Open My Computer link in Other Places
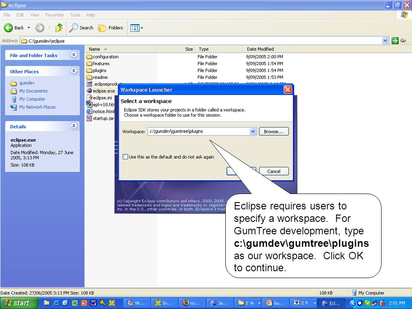Viewport: 412px width, 309px height. 32,99
